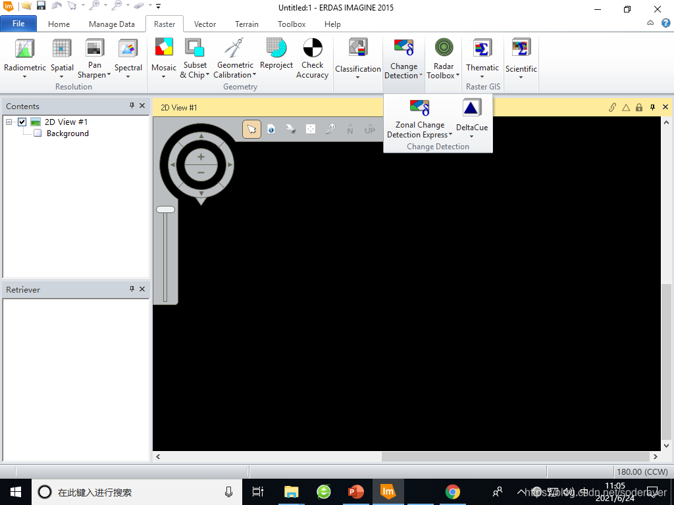Screen dimensions: 674x505
Task: Click the blue help question mark button
Action: tap(666, 23)
